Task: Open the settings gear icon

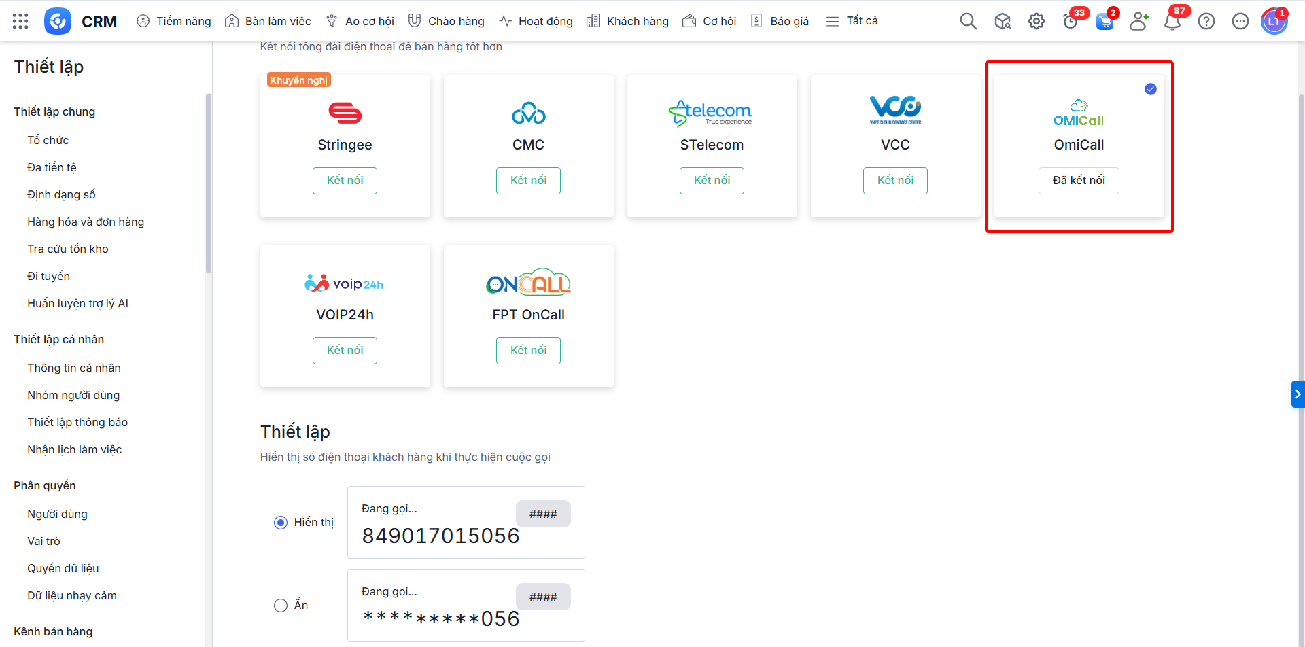Action: (1036, 21)
